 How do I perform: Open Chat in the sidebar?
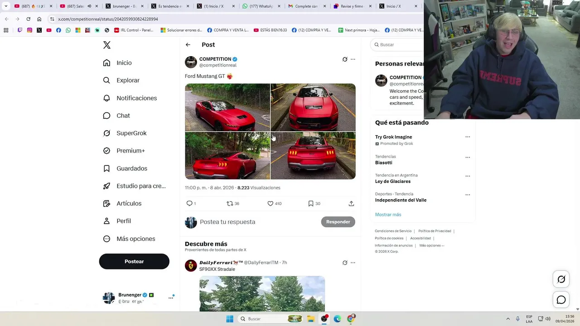tap(116, 115)
